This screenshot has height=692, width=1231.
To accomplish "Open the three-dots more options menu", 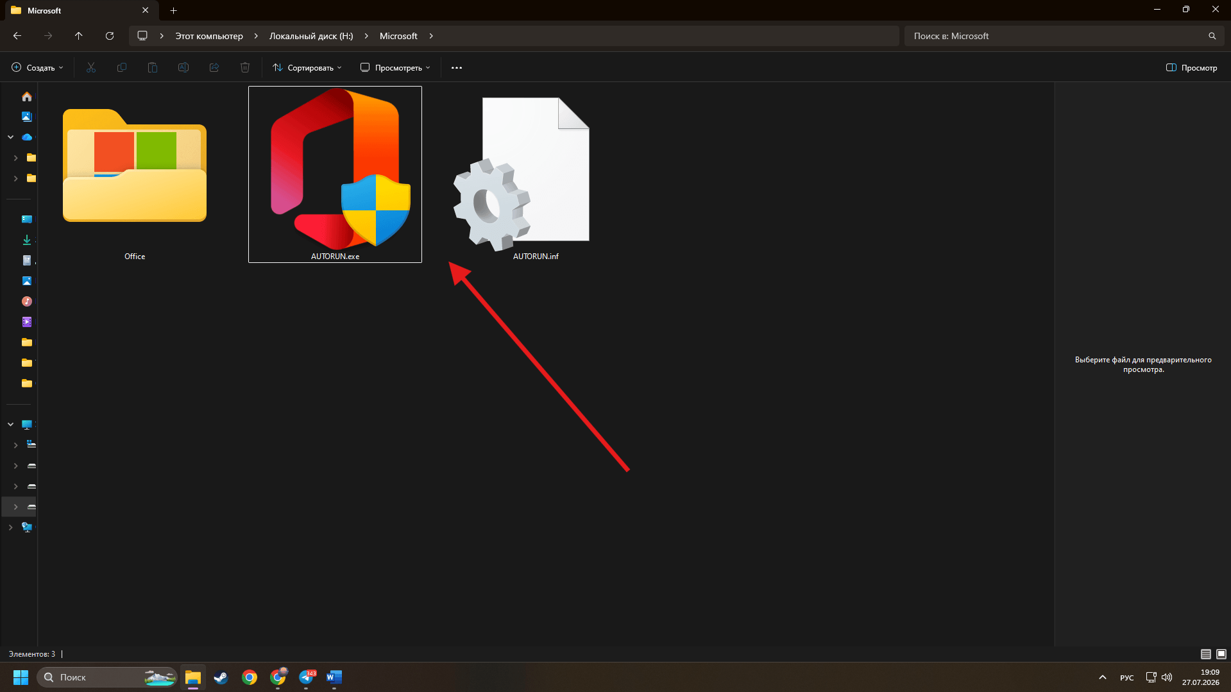I will [457, 67].
